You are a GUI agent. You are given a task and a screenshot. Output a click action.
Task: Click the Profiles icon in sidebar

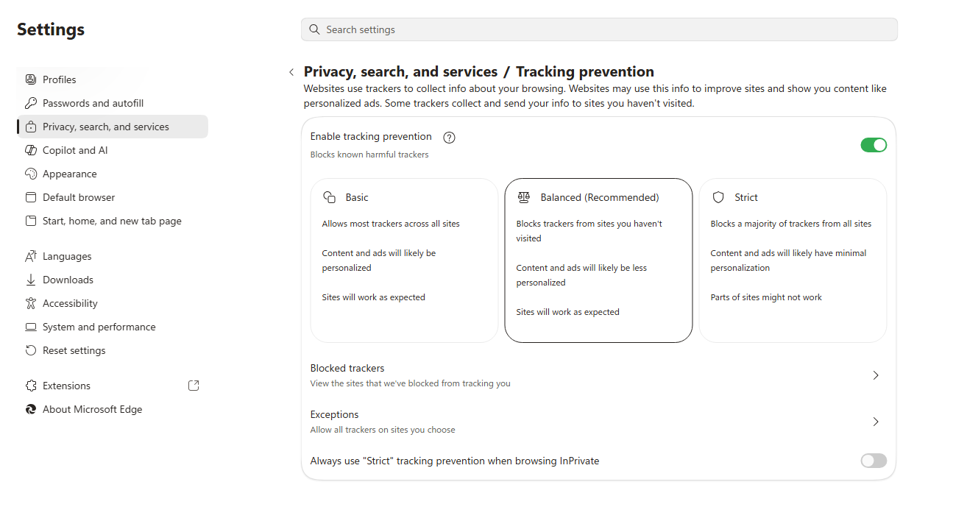click(x=31, y=79)
